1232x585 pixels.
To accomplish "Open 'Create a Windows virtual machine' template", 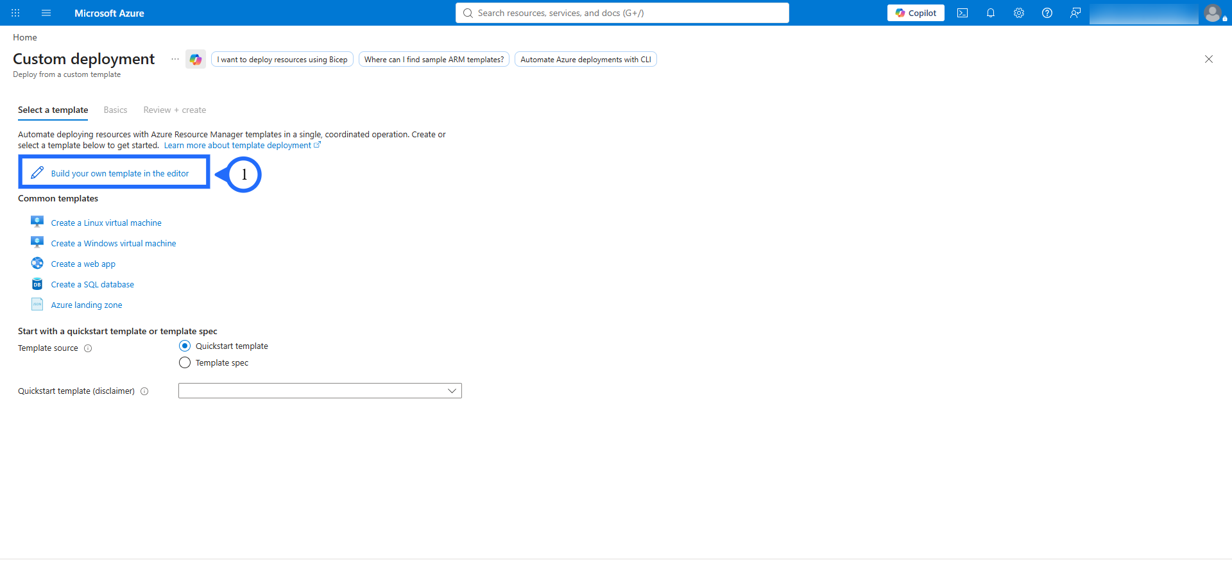I will 114,244.
